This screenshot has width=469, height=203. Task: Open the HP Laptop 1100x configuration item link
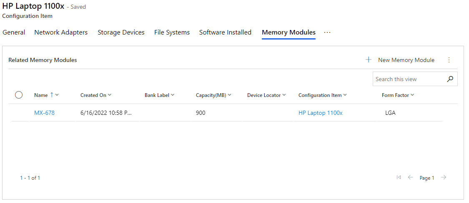pos(320,113)
